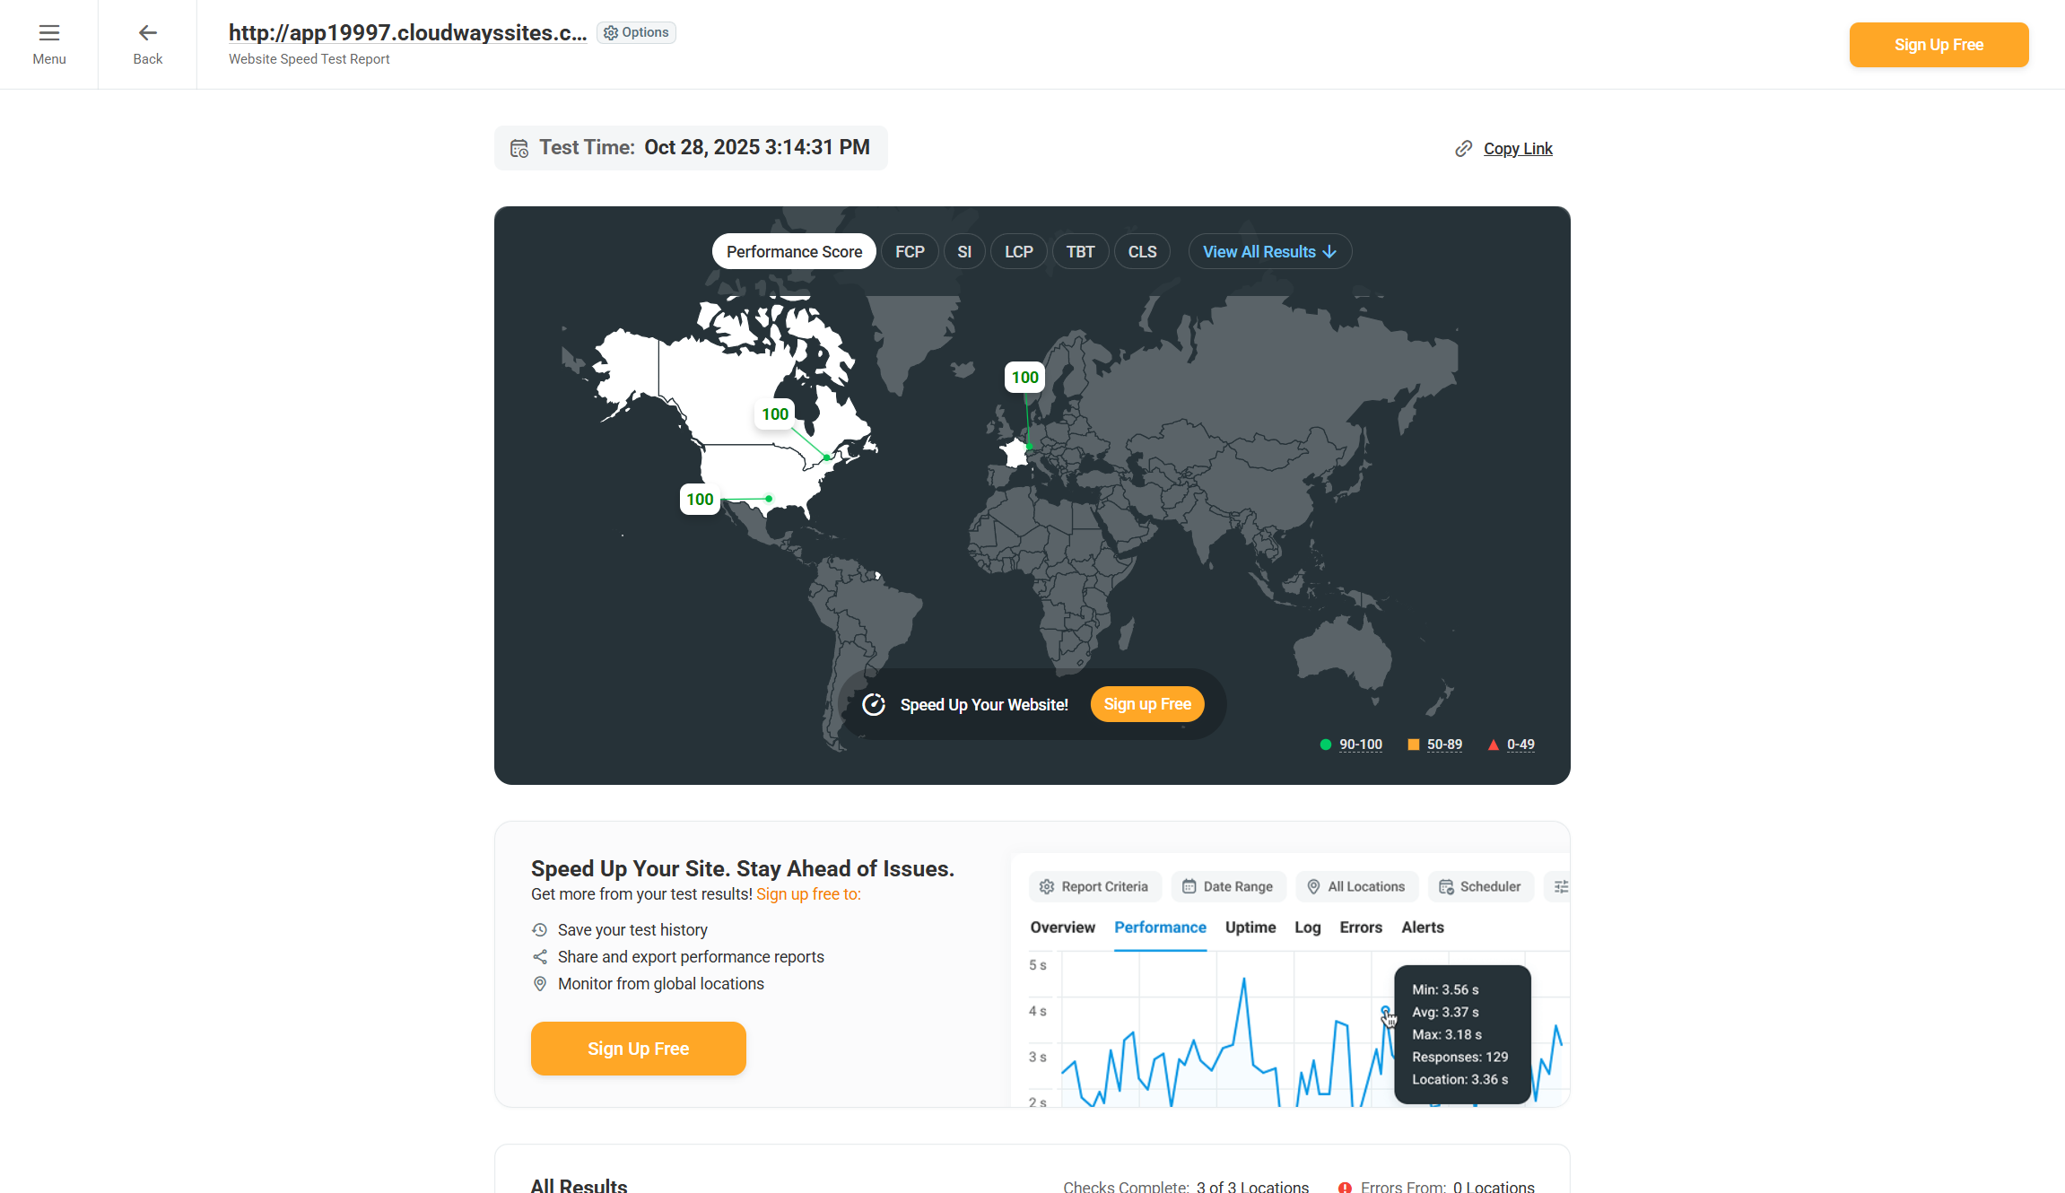The image size is (2065, 1193).
Task: Toggle the SI metric filter
Action: (x=964, y=251)
